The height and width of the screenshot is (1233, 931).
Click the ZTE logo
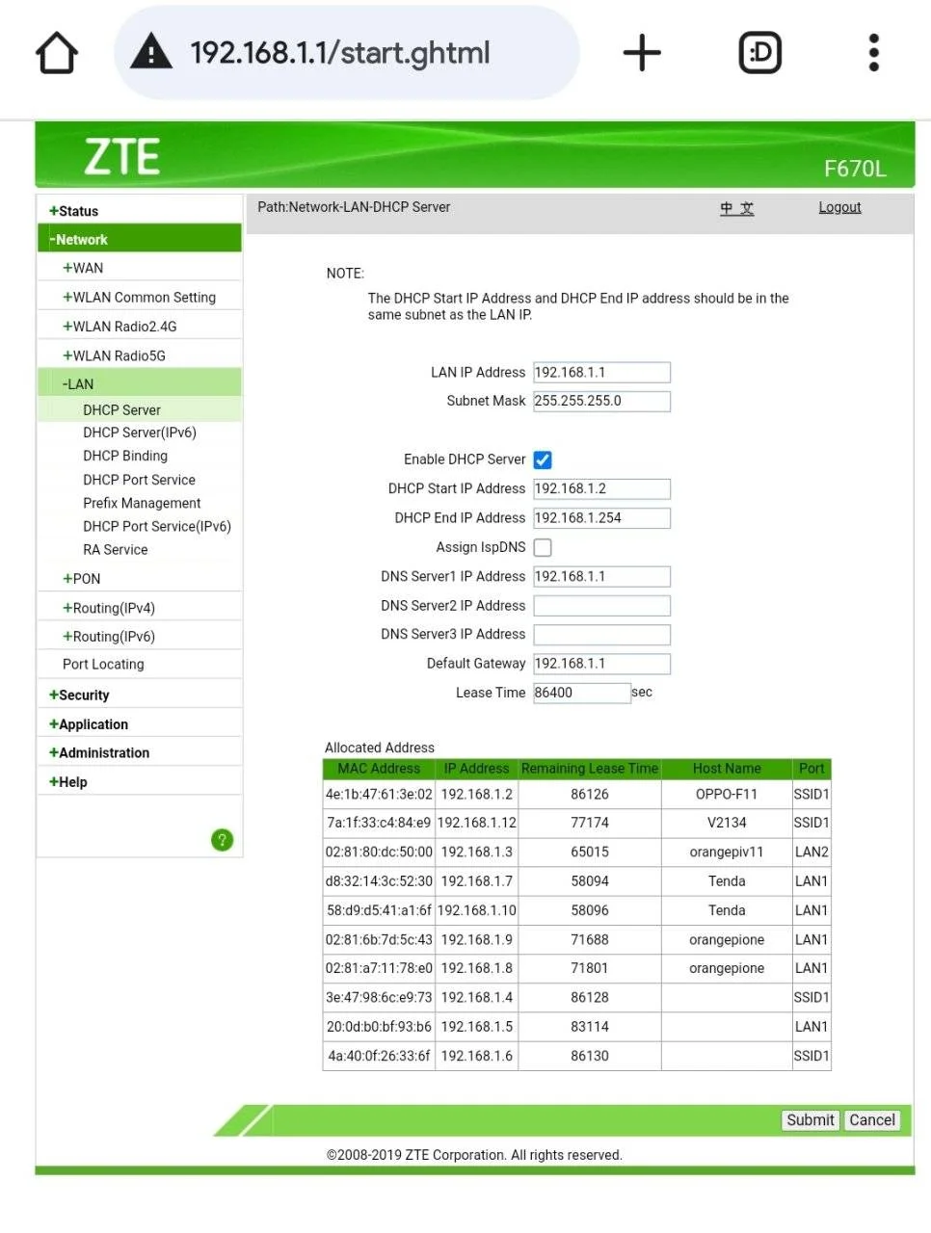point(122,156)
